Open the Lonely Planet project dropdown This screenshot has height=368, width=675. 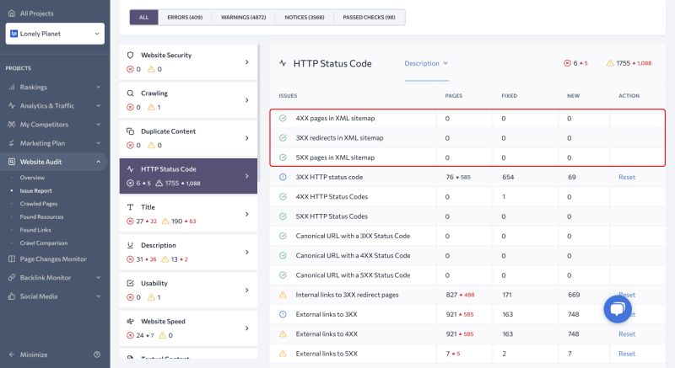55,34
